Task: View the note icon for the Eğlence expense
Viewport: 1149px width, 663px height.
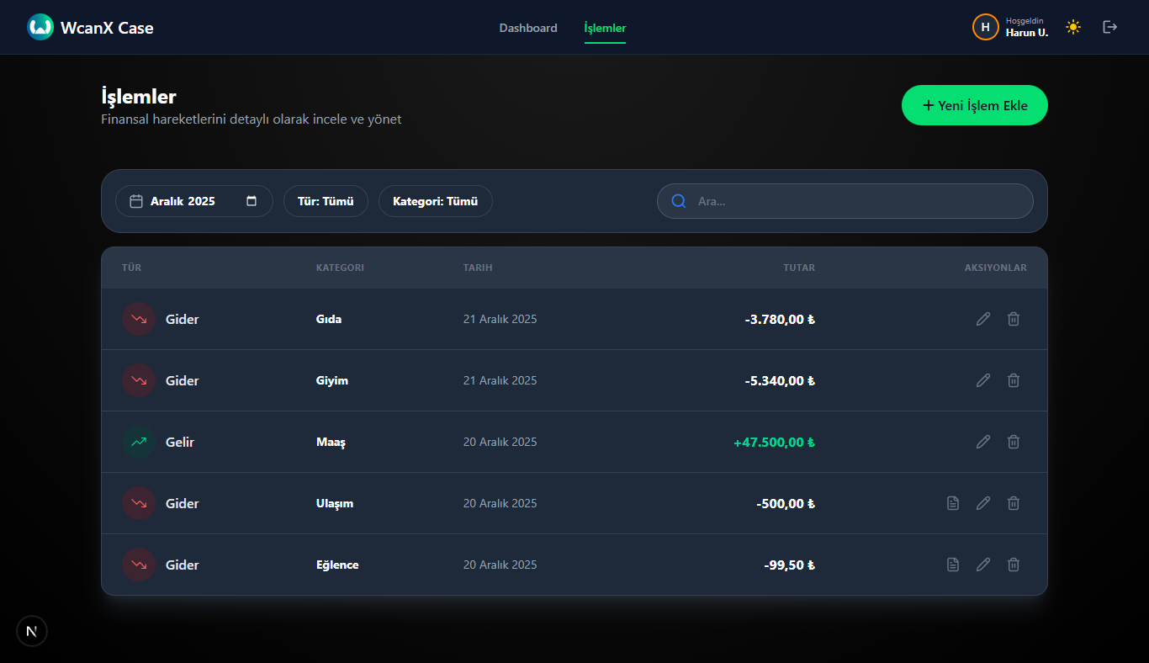Action: coord(952,565)
